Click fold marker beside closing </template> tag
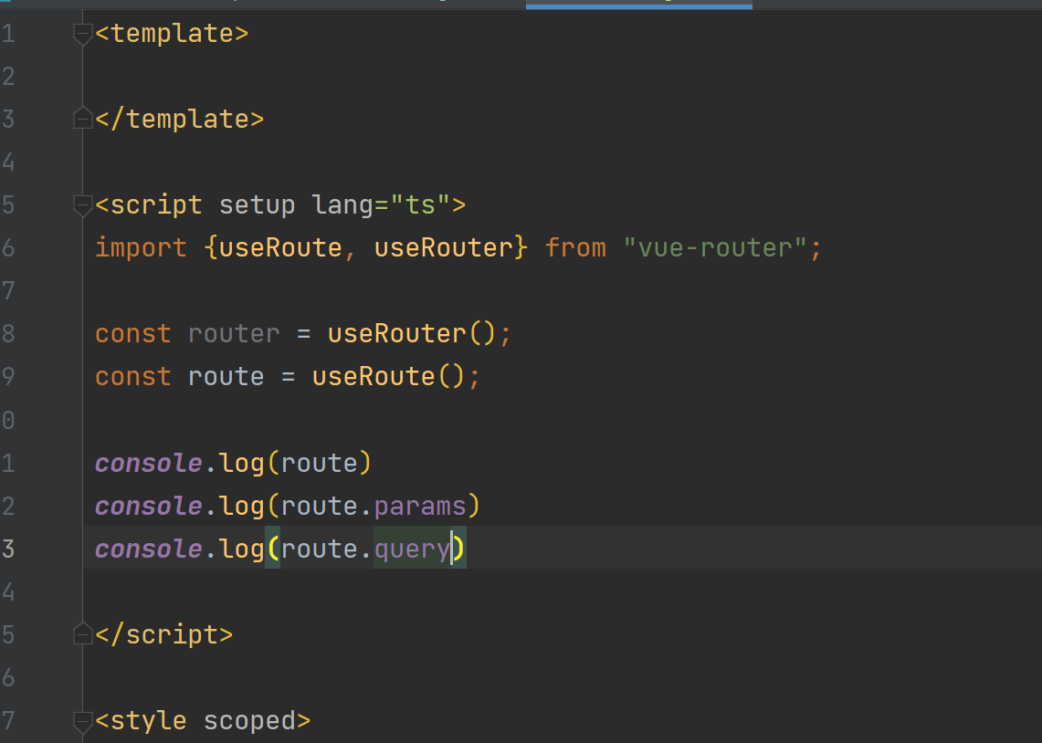Screen dimensions: 1042x743 pos(83,120)
